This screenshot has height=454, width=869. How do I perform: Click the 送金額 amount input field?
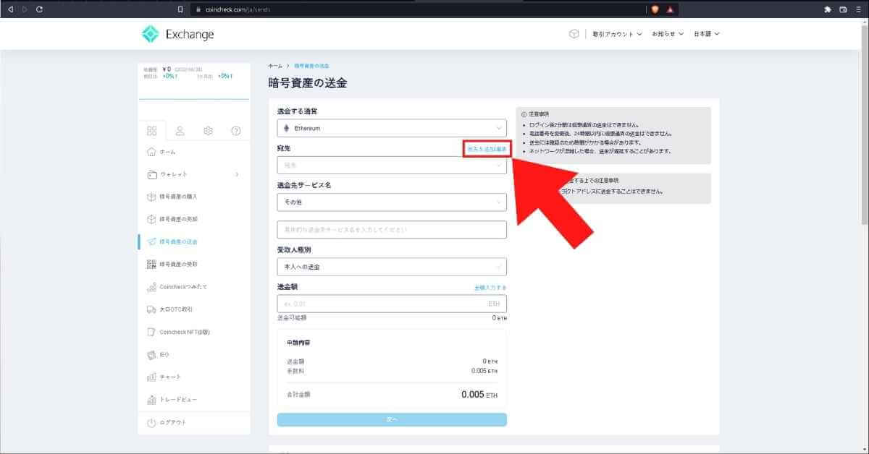coord(392,304)
